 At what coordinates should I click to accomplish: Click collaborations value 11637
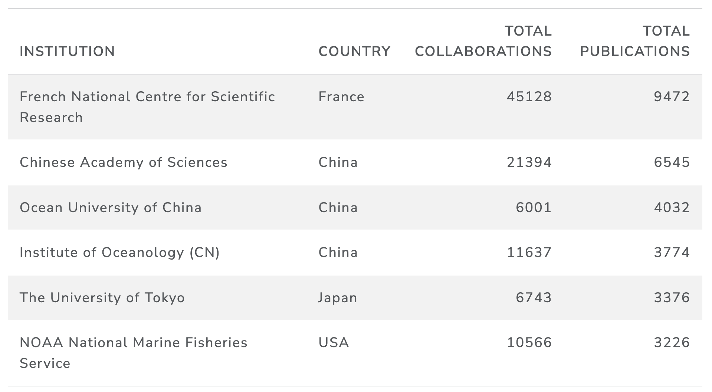[x=529, y=253]
